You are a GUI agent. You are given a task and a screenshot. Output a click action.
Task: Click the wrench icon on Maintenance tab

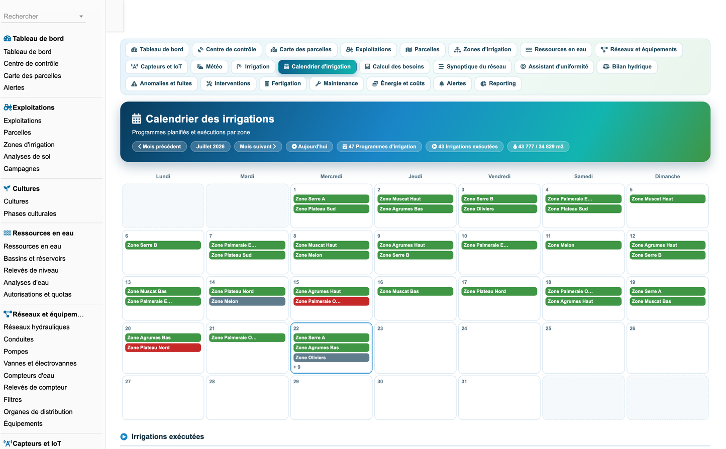click(318, 84)
